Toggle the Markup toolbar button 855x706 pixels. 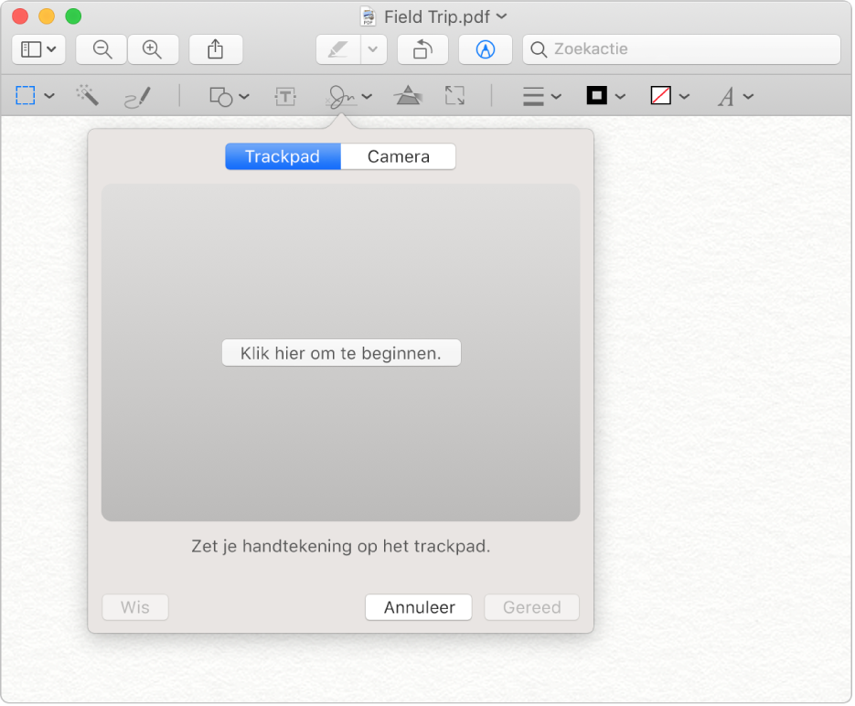(x=485, y=49)
